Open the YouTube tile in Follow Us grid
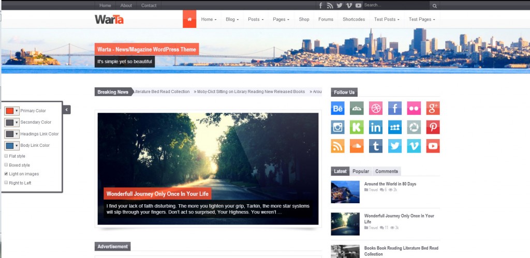The image size is (530, 258). point(433,146)
